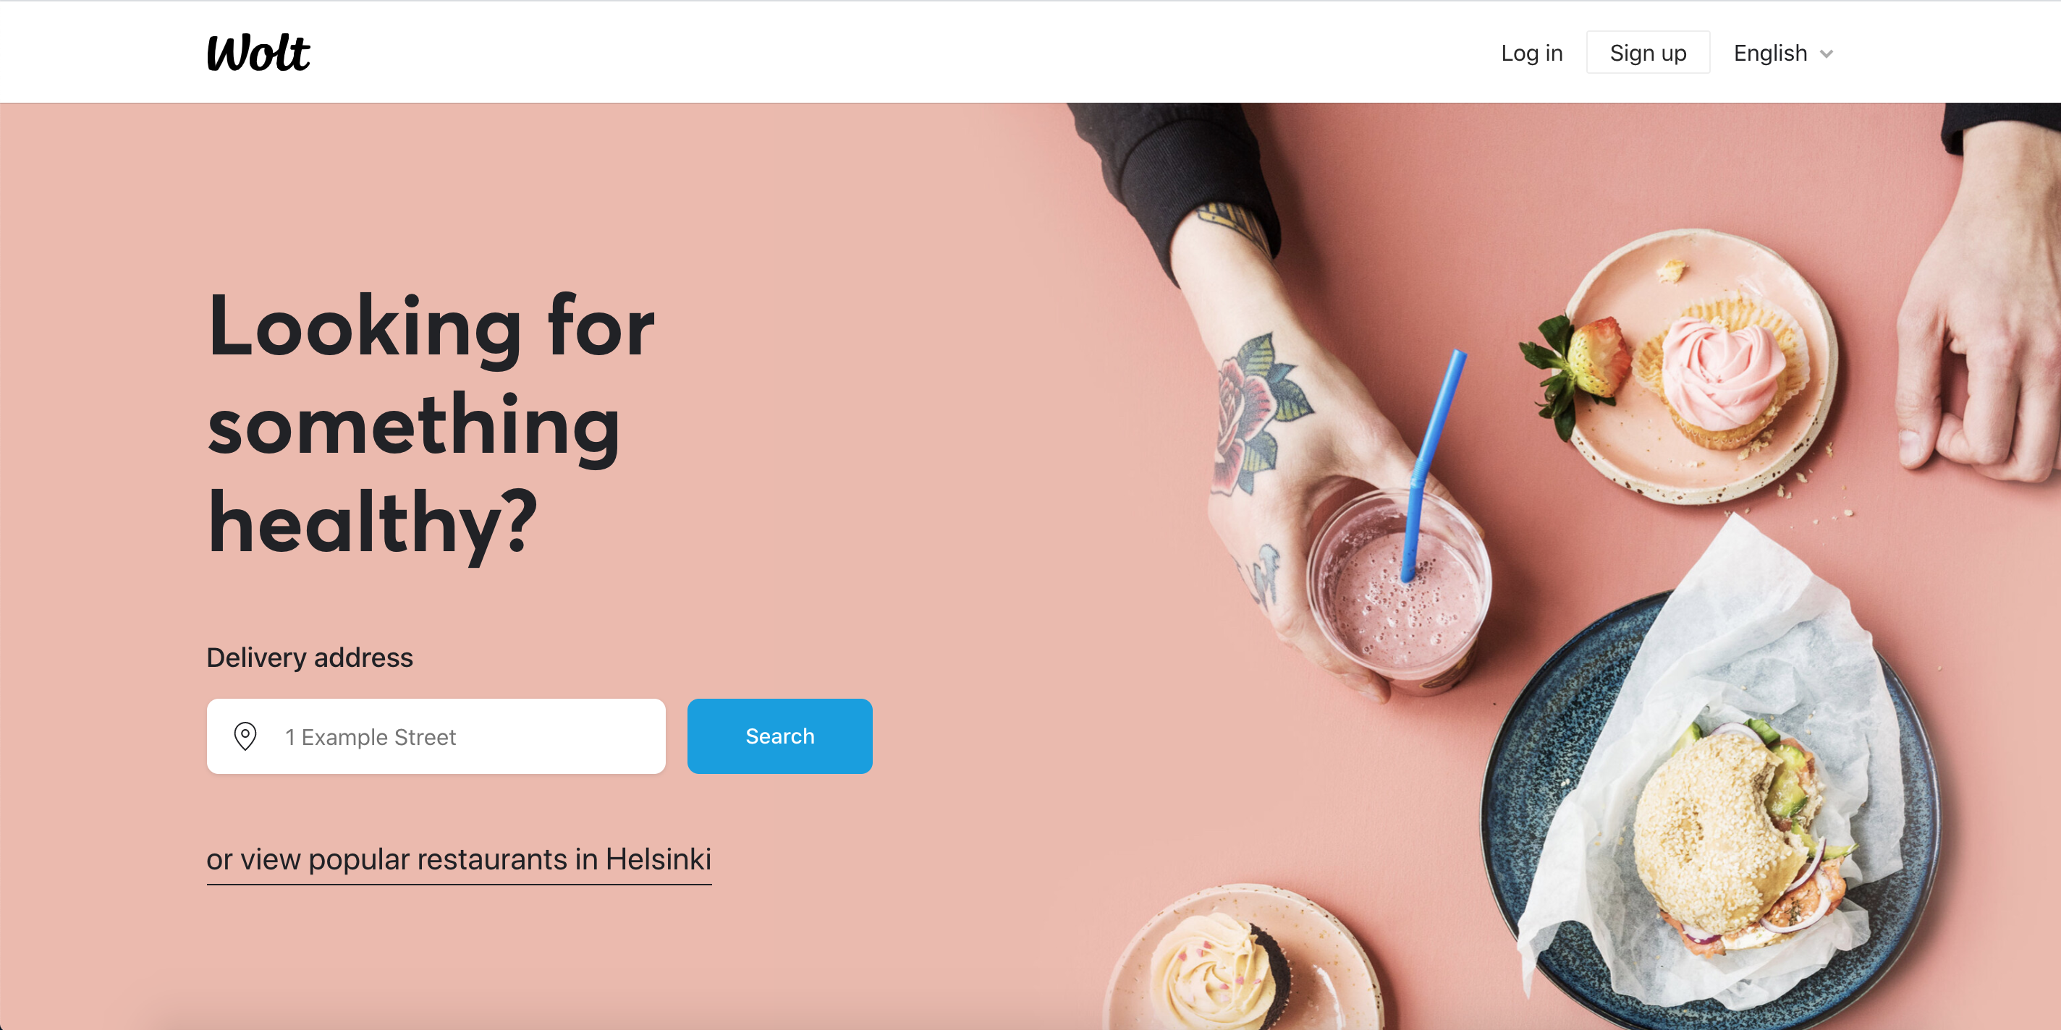Click the blue straw in the smoothie
Image resolution: width=2061 pixels, height=1030 pixels.
1434,464
